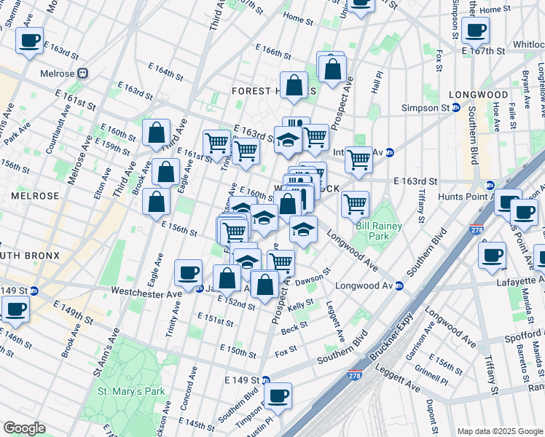Select the coffee cup marker right of Hunts Point Av

click(524, 213)
